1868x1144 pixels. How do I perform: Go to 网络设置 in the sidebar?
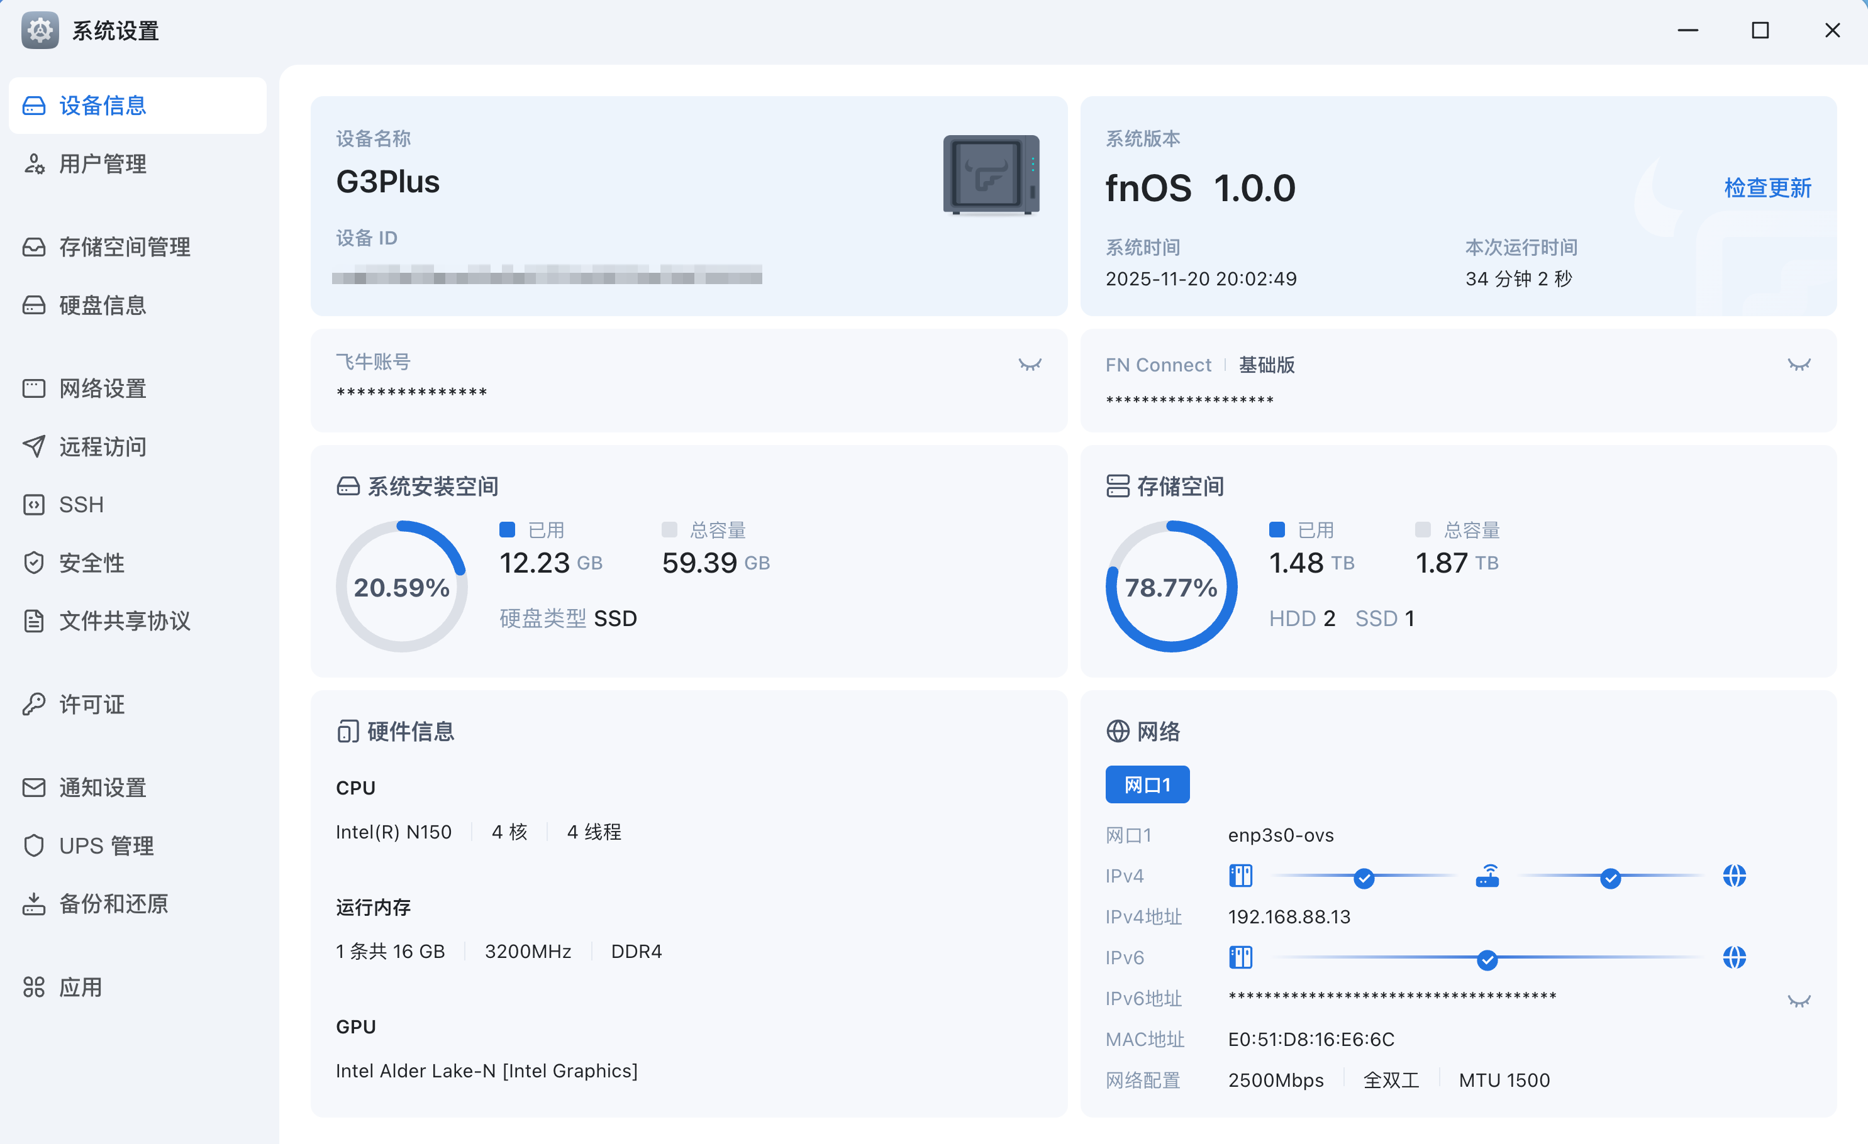pos(103,388)
